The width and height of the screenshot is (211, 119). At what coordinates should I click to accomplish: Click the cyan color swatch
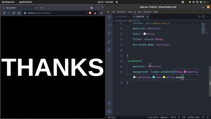154,77
